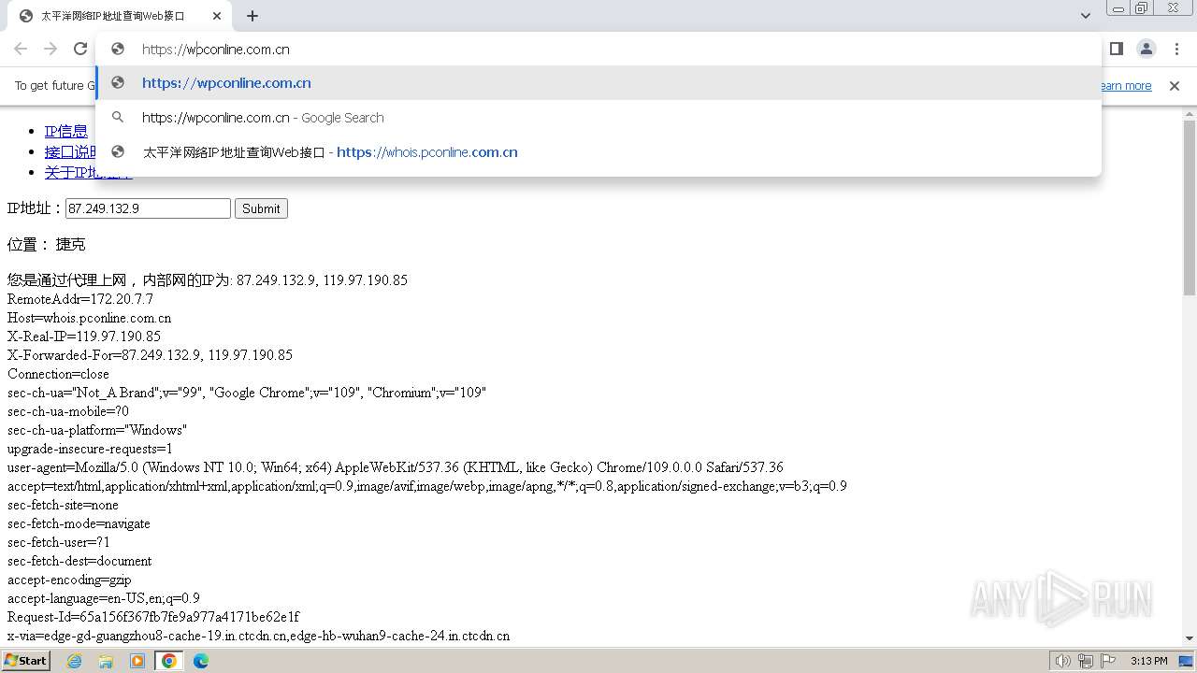Click the Connection=close line
Image resolution: width=1197 pixels, height=673 pixels.
58,374
